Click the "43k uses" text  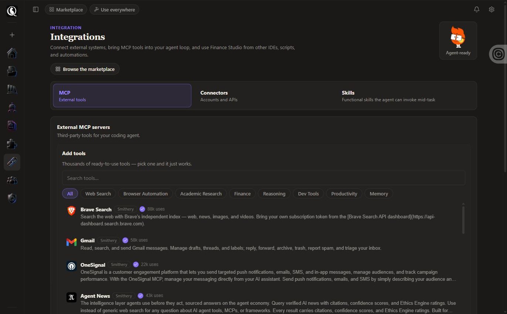pos(154,296)
